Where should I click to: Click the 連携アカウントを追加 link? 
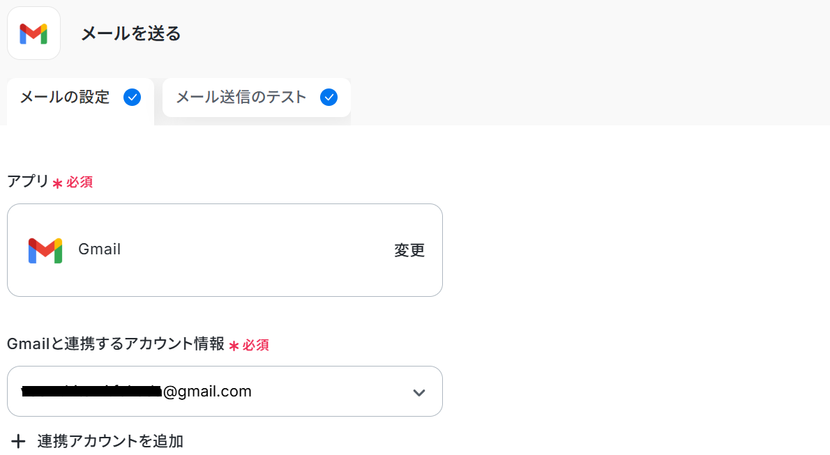pyautogui.click(x=110, y=441)
